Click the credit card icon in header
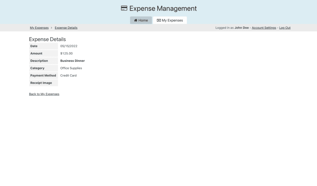Viewport: 317px width, 186px height. pyautogui.click(x=124, y=8)
